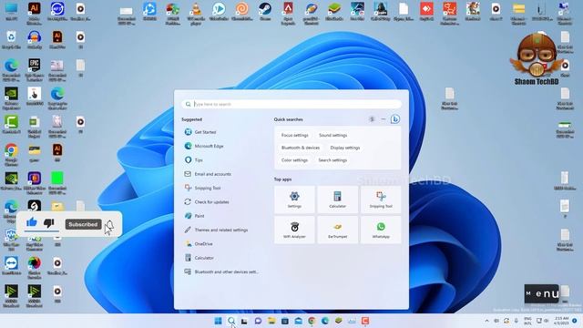Select the Recycle Bin desktop icon
Screen dimensions: 583x328
tap(11, 40)
